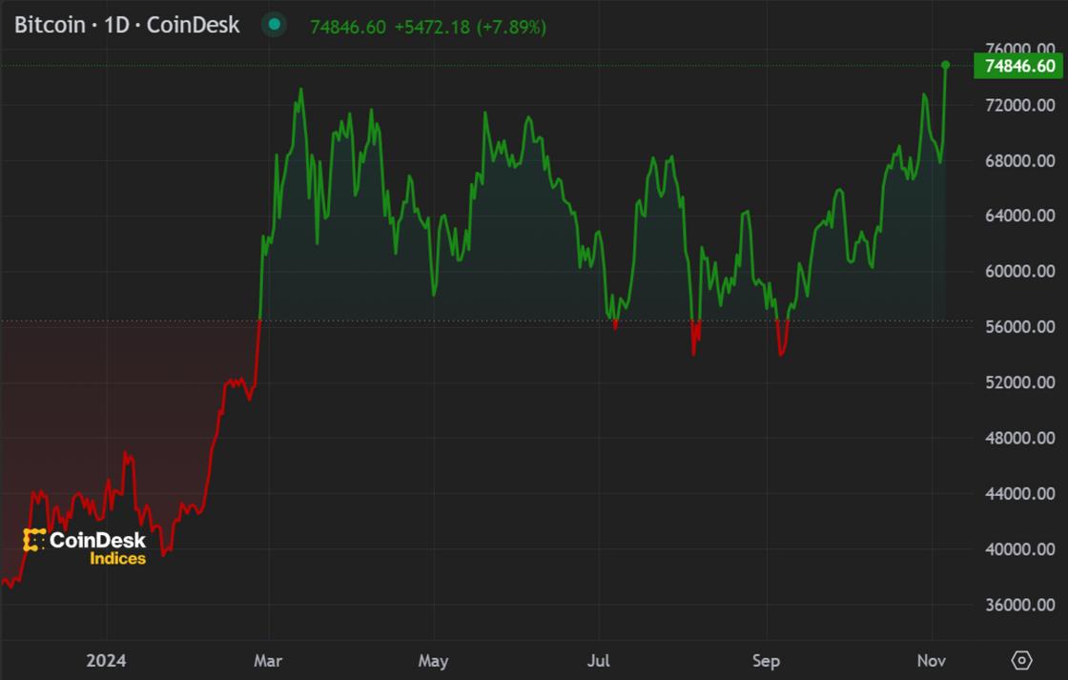Click the 44000.00 price scale label

click(1019, 494)
